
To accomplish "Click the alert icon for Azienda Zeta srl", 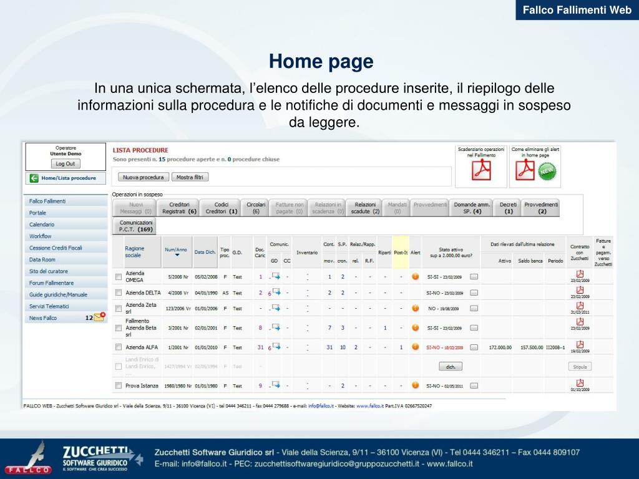I will pyautogui.click(x=415, y=308).
